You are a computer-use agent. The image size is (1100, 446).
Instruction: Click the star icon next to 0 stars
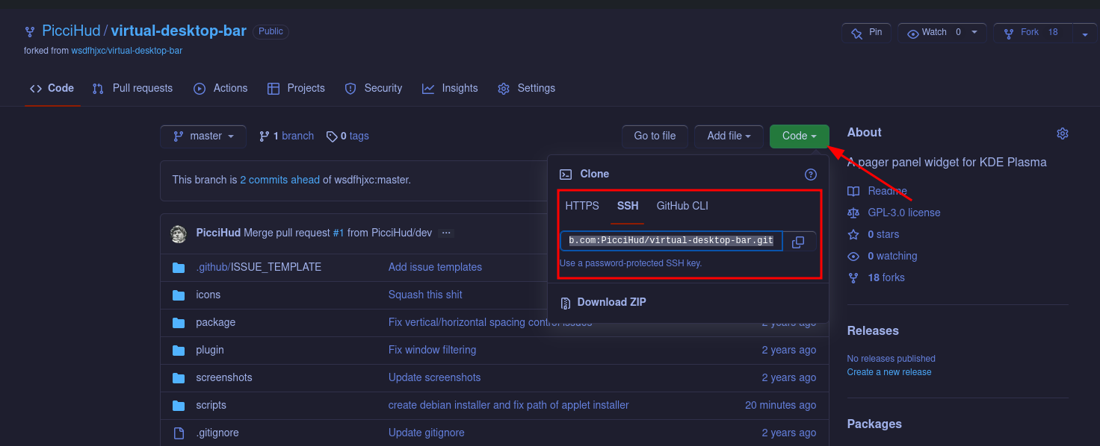[853, 234]
